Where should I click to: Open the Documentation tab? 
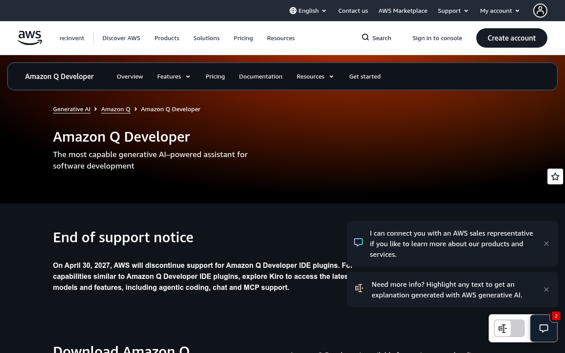(x=261, y=76)
